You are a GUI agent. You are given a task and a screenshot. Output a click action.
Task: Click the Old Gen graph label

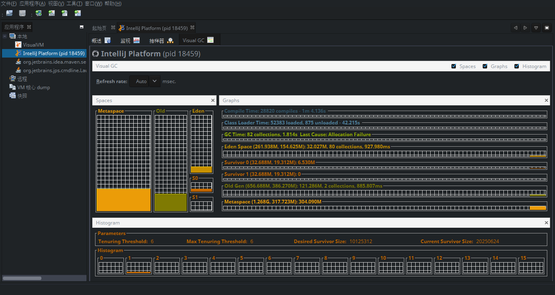pos(303,186)
